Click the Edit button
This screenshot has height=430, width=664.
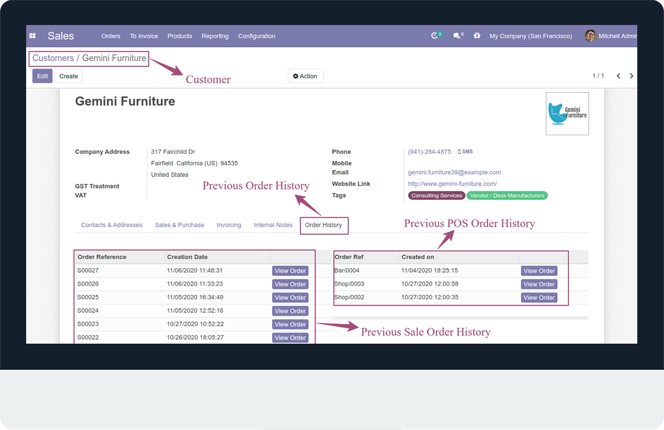(42, 76)
